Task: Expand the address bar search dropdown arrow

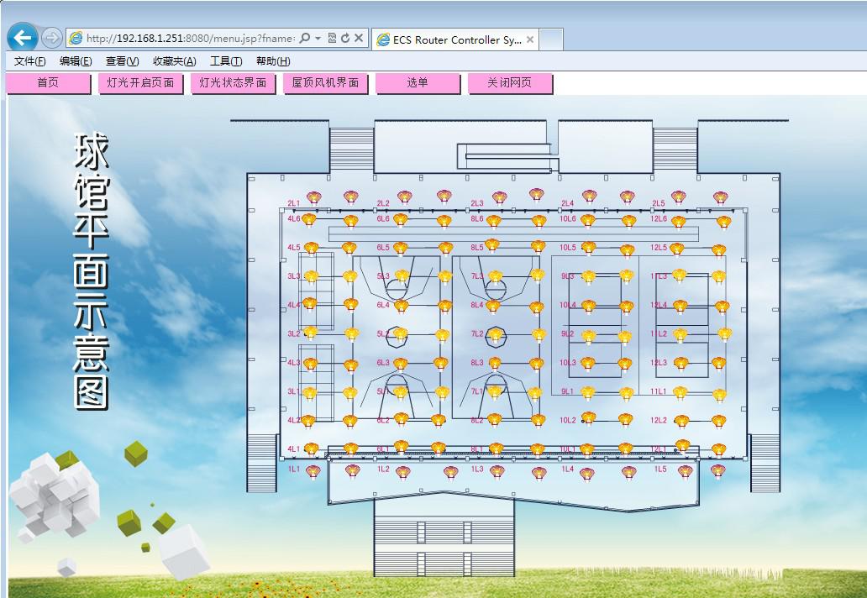Action: pyautogui.click(x=318, y=38)
